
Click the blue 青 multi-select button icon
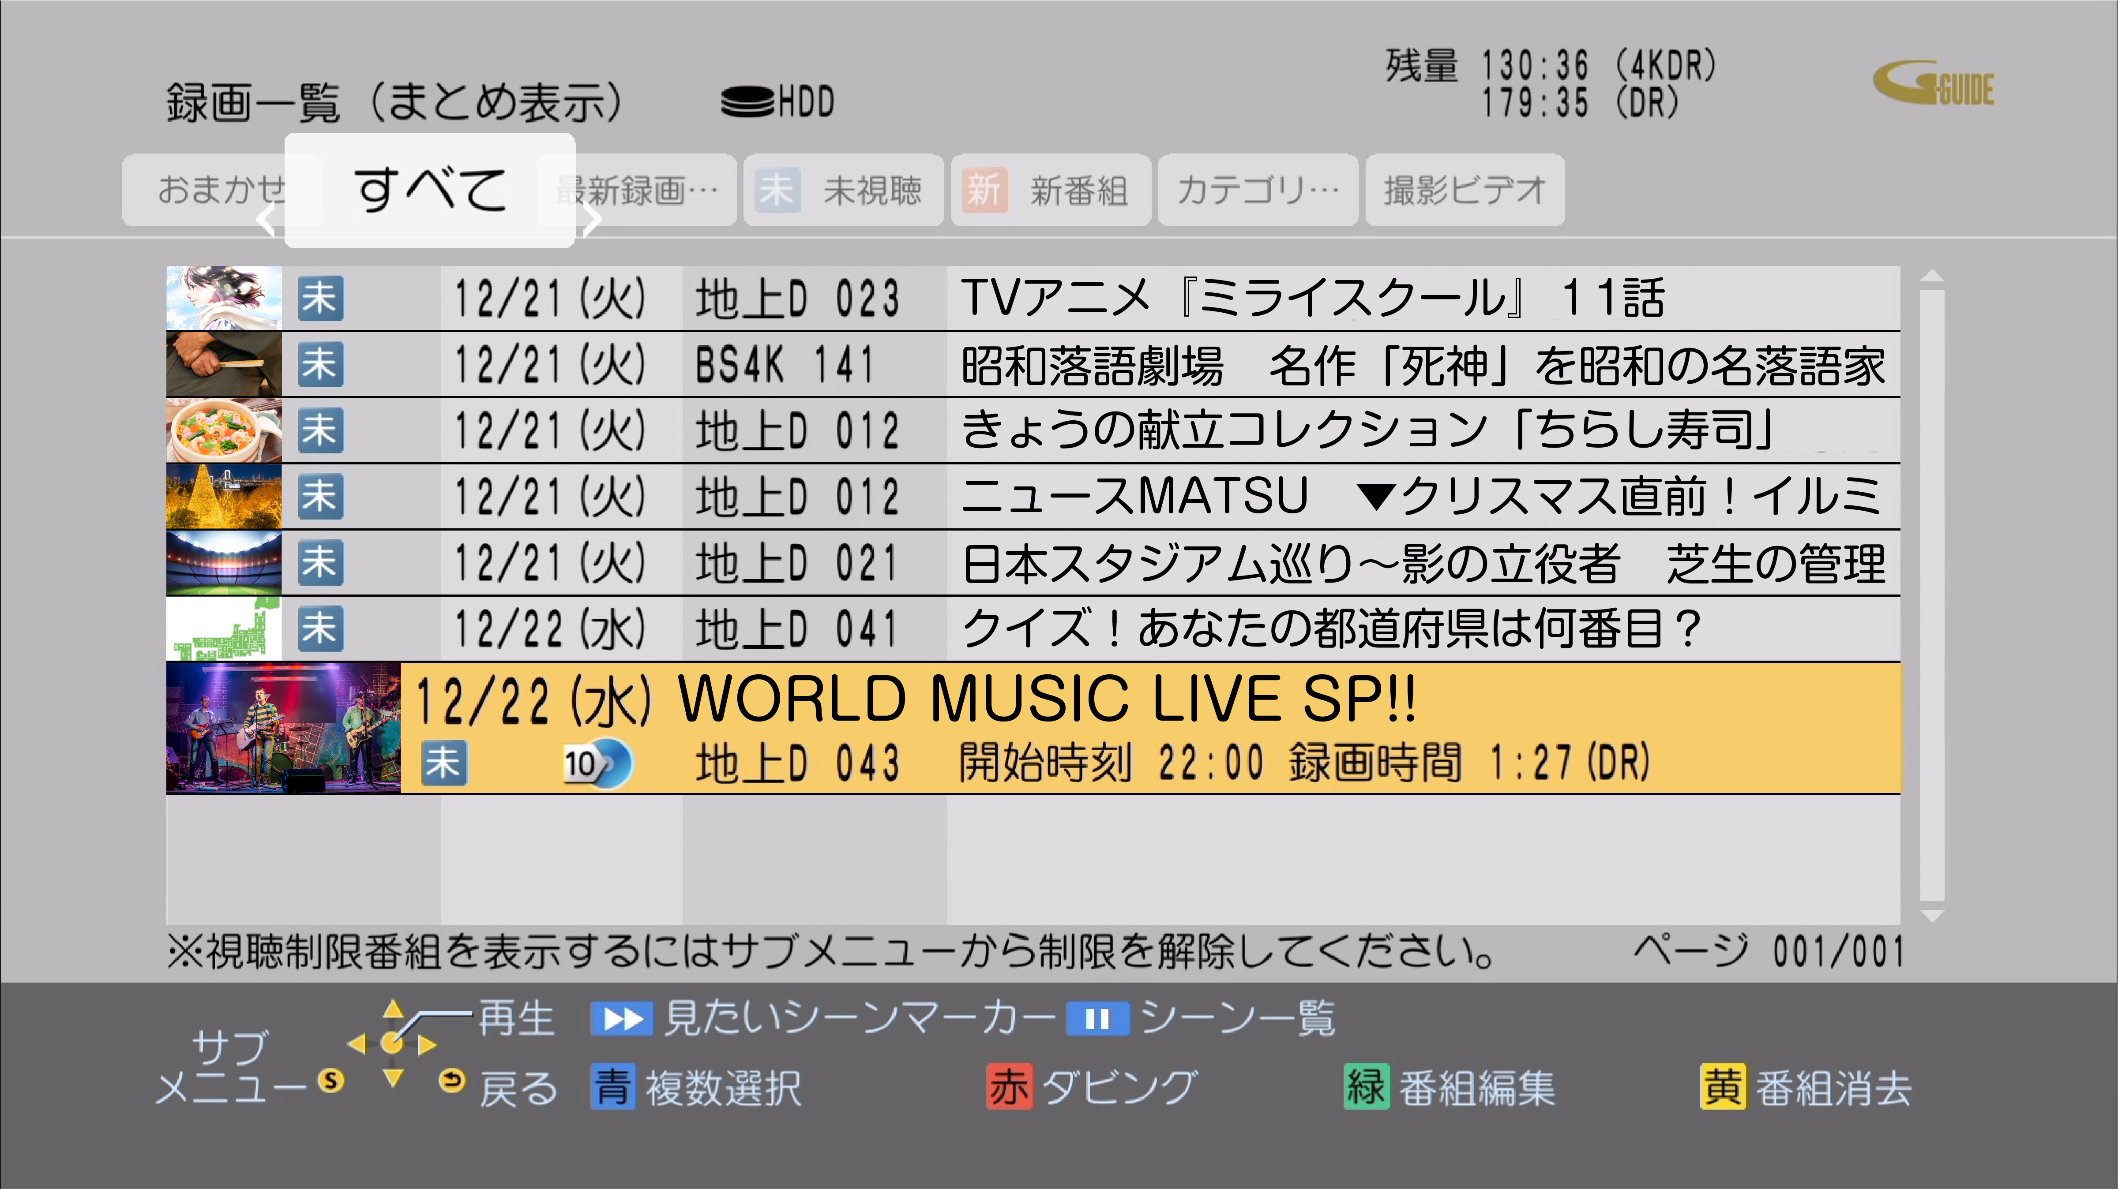pyautogui.click(x=612, y=1087)
